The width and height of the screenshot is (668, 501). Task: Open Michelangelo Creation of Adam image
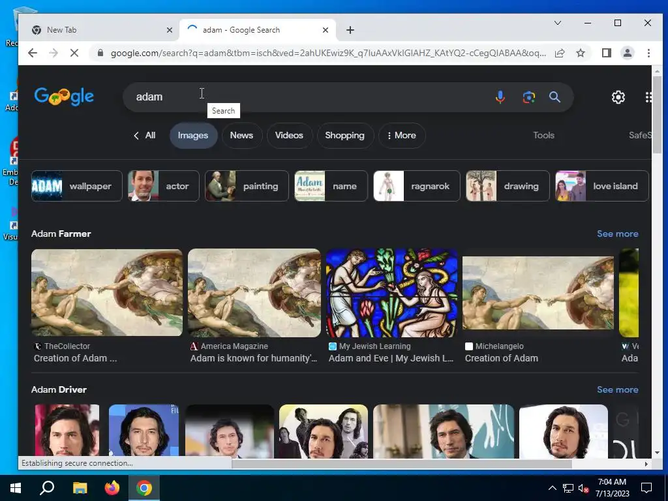pos(538,293)
